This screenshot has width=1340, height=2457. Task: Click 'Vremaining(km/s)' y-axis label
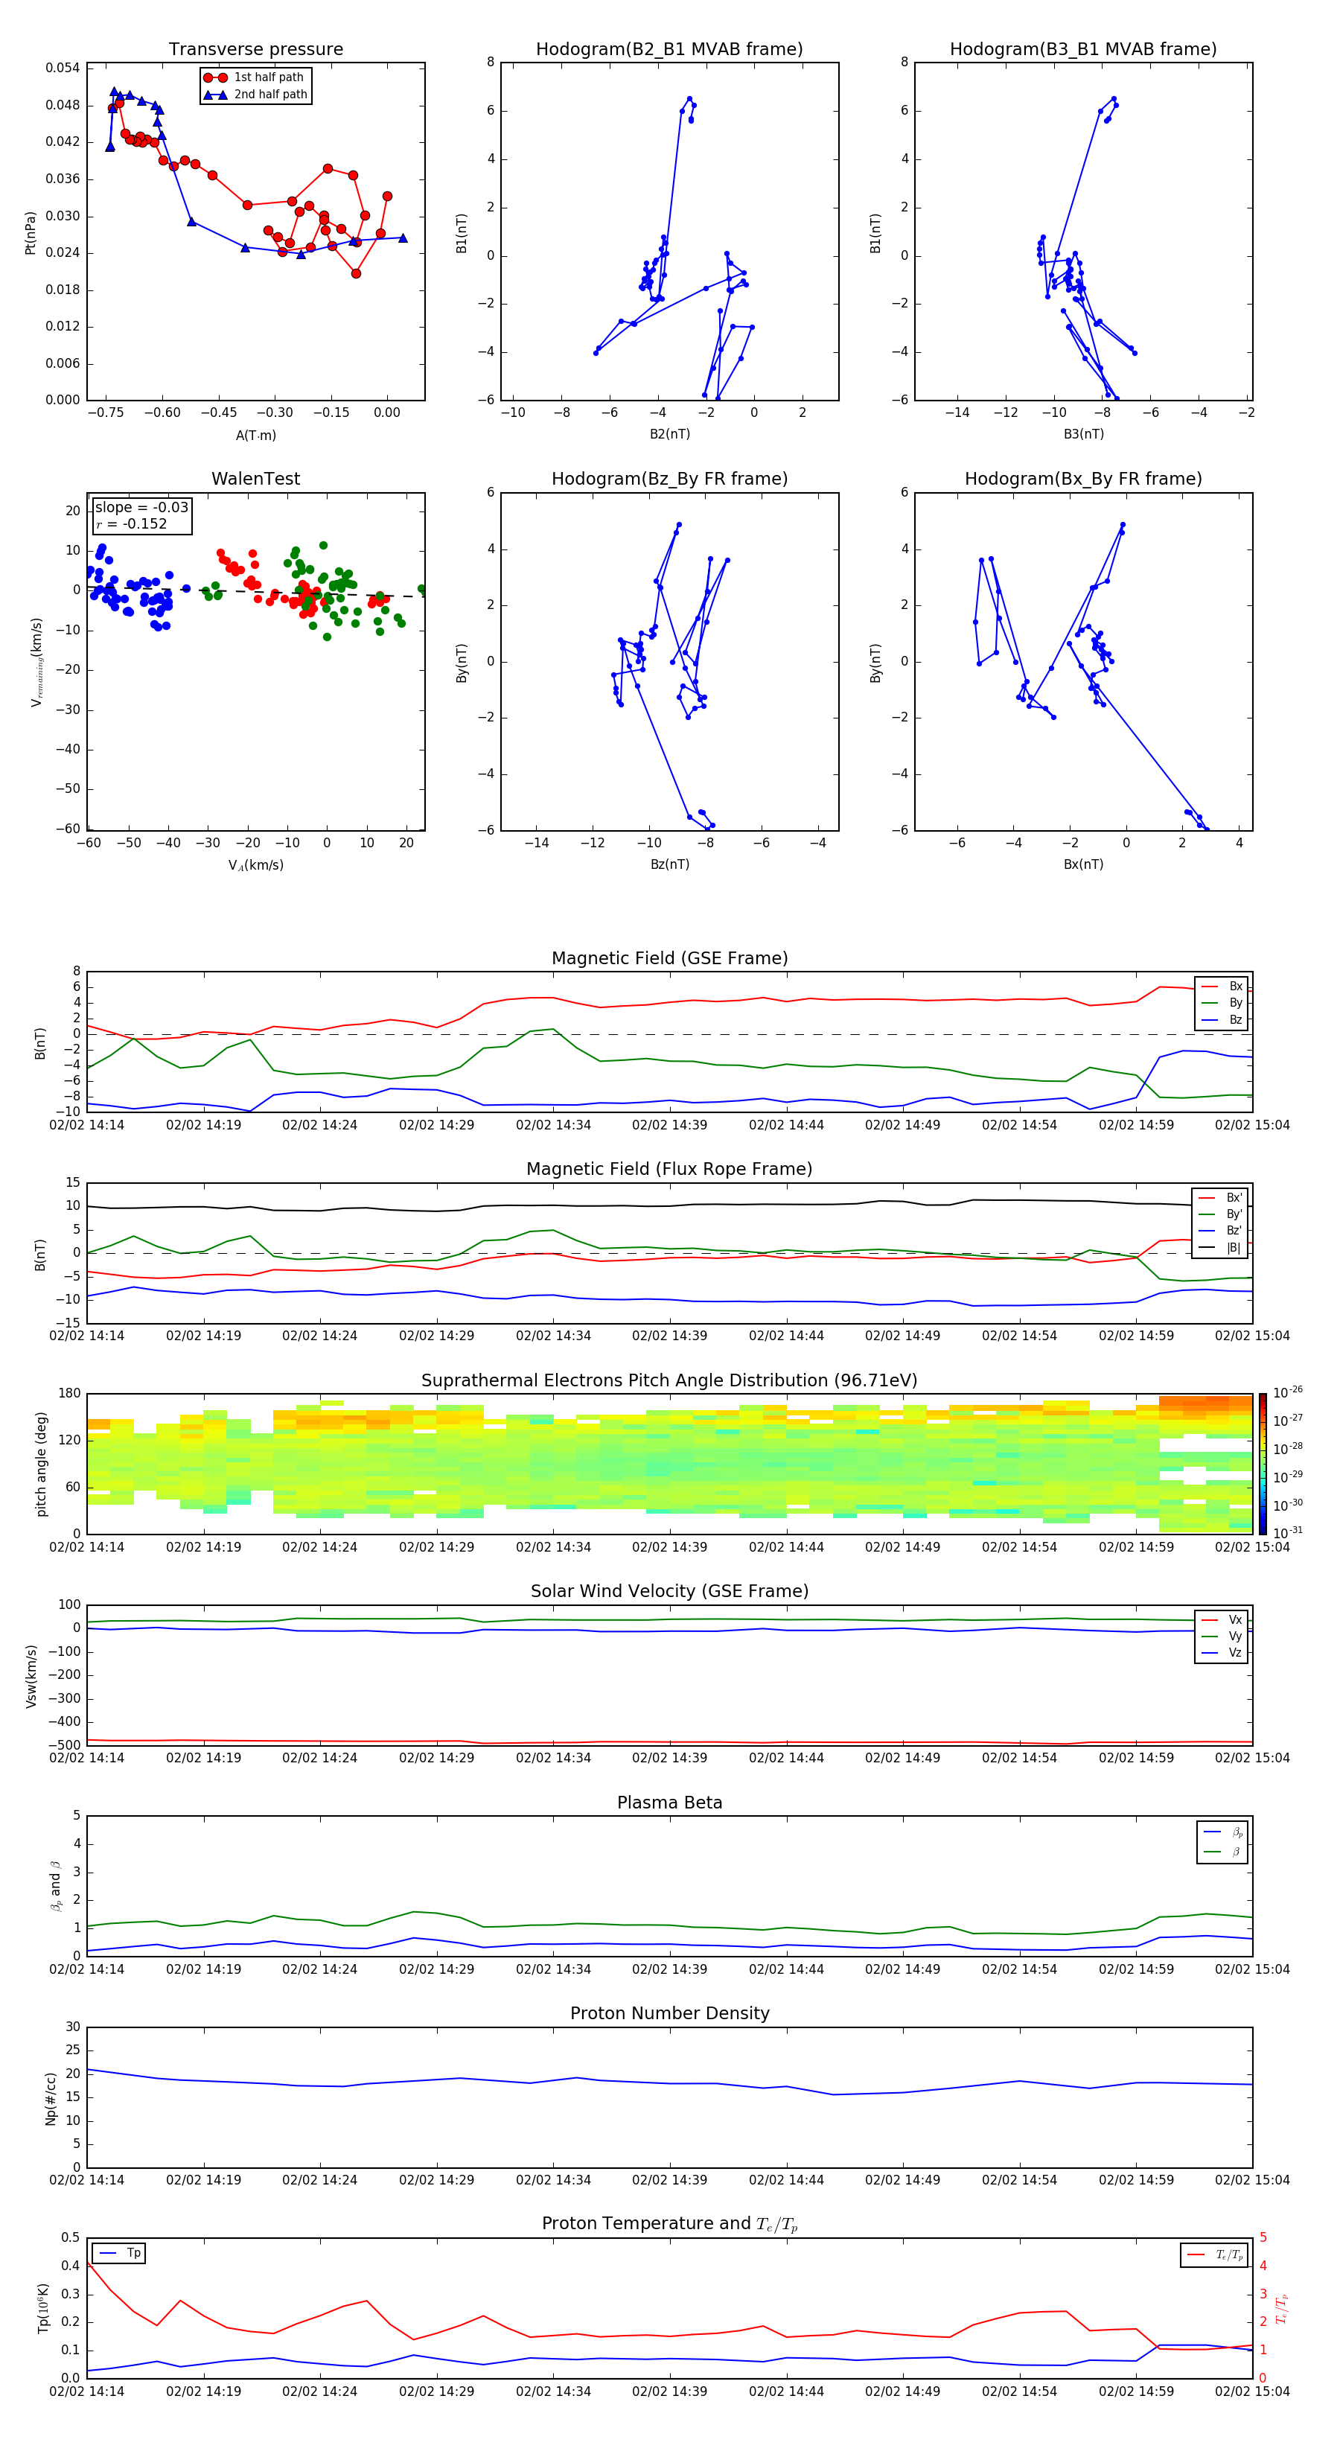[36, 662]
